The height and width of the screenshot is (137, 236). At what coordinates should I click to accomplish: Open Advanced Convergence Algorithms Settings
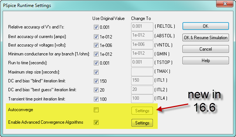(142, 123)
